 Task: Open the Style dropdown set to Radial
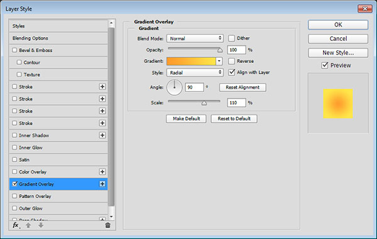(x=195, y=72)
